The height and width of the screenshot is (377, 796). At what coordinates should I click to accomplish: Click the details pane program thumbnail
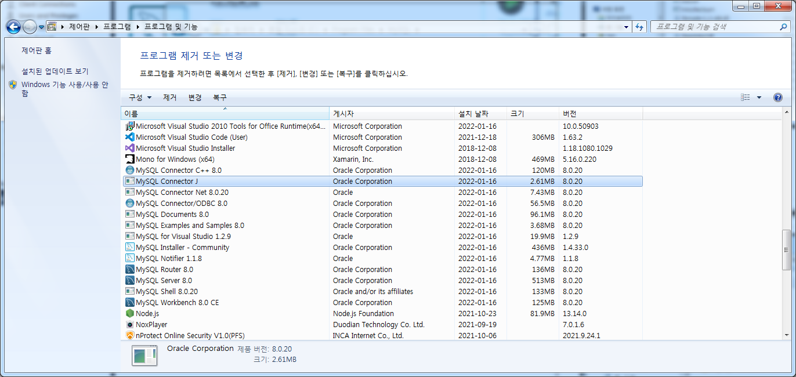coord(144,355)
